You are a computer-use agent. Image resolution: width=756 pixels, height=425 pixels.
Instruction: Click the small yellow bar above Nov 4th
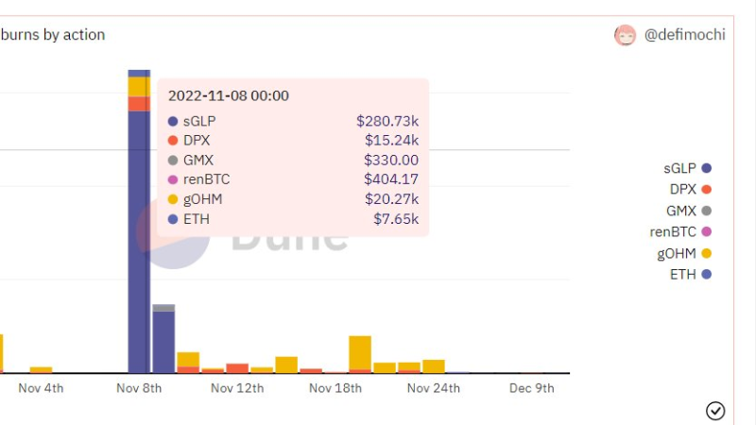click(x=41, y=369)
